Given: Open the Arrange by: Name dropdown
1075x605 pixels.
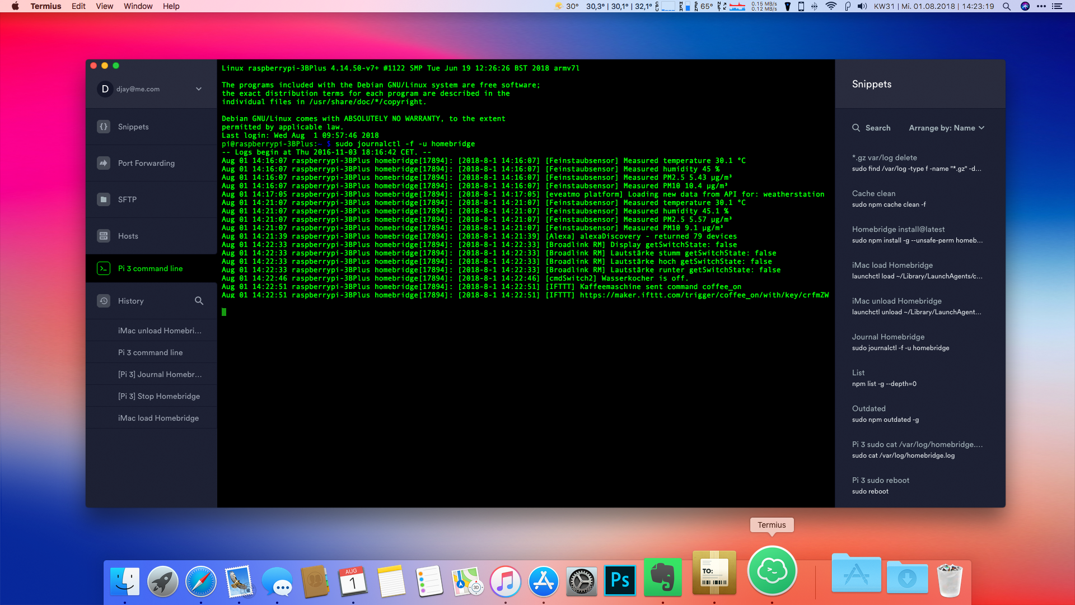Looking at the screenshot, I should (946, 128).
